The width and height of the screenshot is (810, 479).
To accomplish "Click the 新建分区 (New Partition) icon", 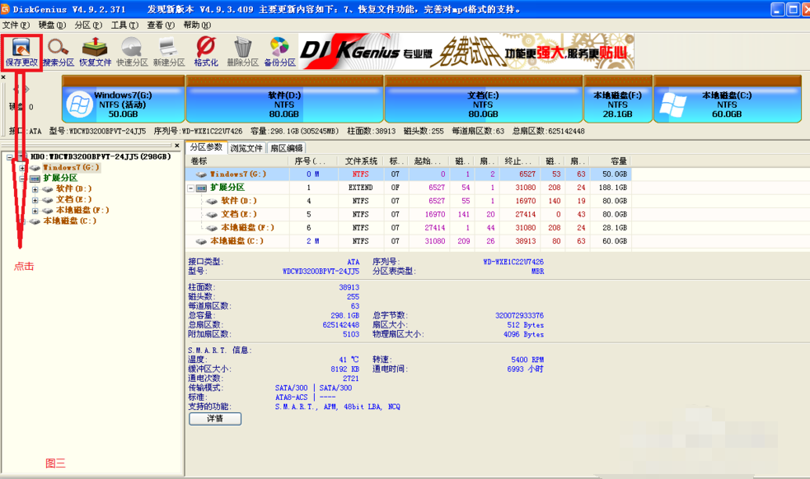I will 168,49.
